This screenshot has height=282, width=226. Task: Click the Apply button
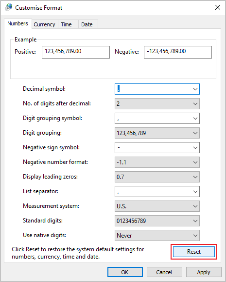pyautogui.click(x=204, y=272)
